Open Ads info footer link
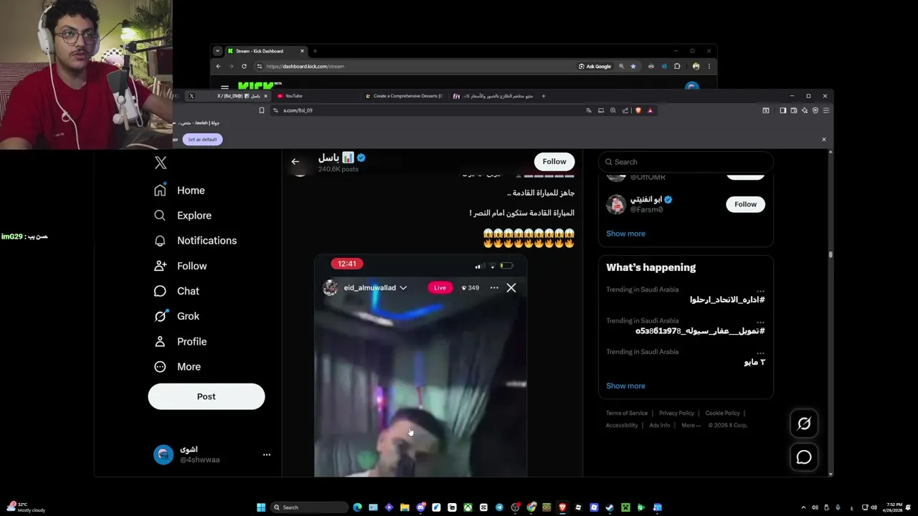Screen dimensions: 918x516 (x=659, y=425)
